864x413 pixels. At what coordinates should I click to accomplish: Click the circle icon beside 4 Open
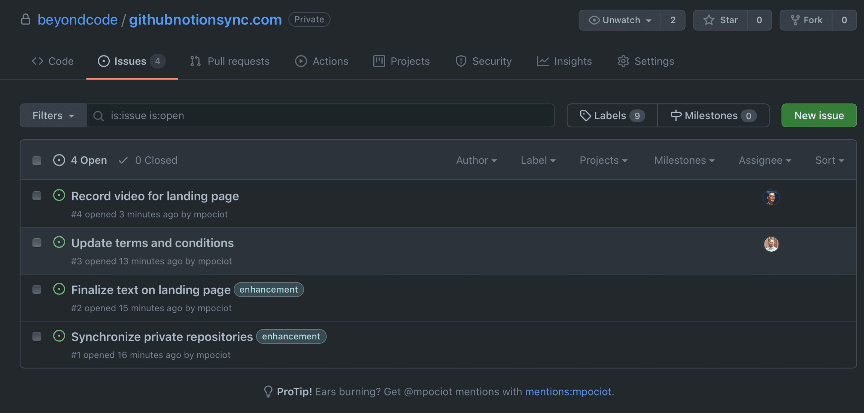59,160
